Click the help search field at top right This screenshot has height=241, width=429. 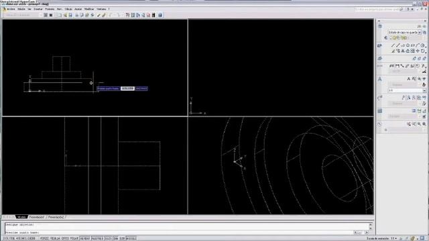pyautogui.click(x=377, y=9)
